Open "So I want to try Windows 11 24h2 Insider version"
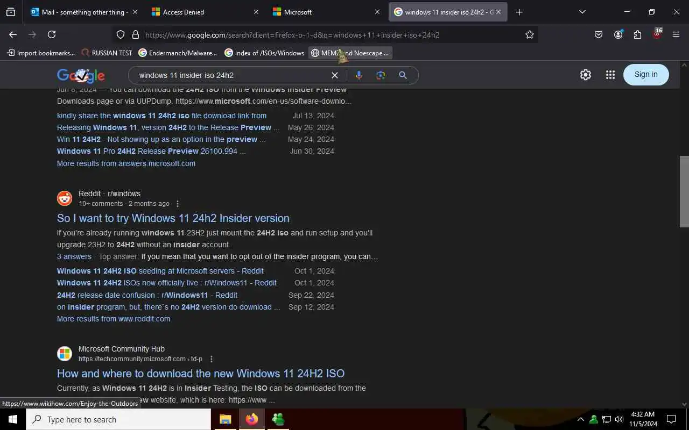The image size is (689, 430). (173, 218)
